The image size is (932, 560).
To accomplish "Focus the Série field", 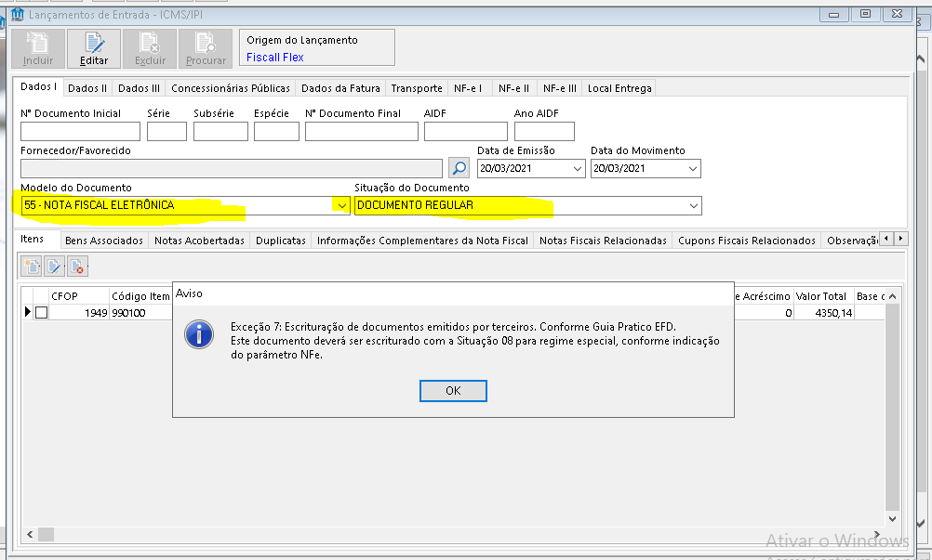I will click(167, 131).
